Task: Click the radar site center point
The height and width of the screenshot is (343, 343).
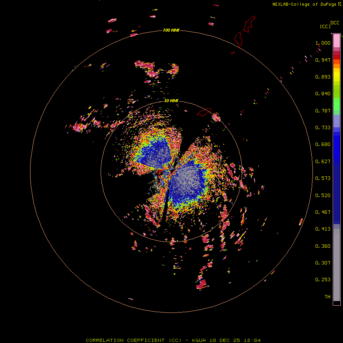Action: 172,171
